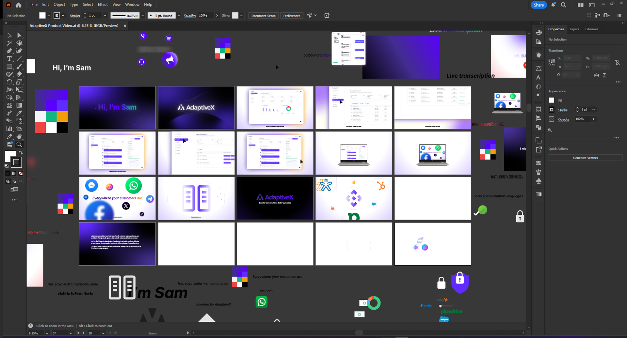627x338 pixels.
Task: Select the Pen tool
Action: (x=9, y=51)
